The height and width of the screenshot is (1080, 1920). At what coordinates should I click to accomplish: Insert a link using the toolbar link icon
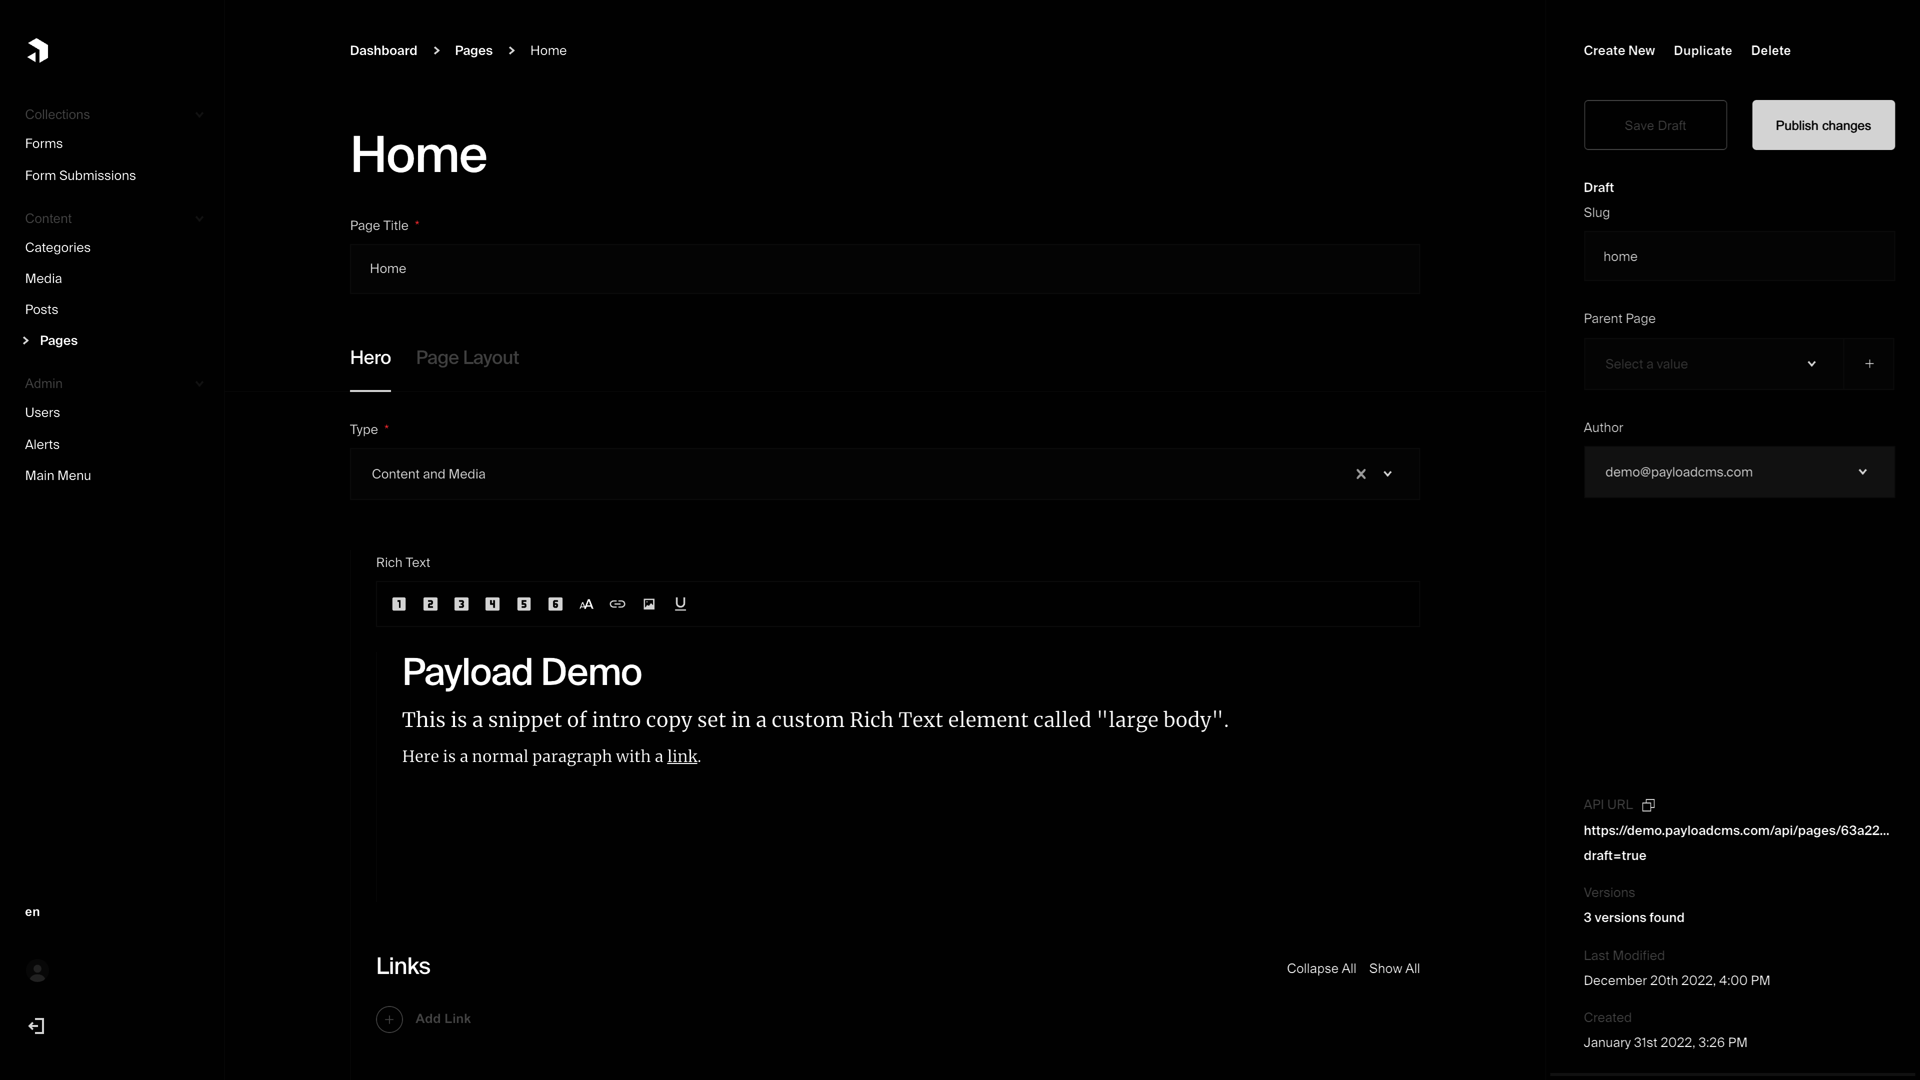tap(617, 603)
